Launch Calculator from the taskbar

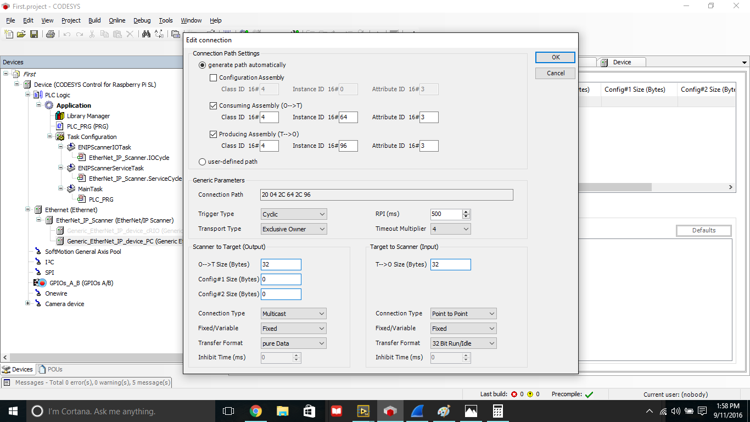(497, 411)
